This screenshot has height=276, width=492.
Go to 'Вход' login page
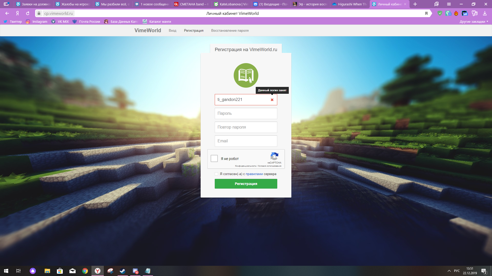tap(172, 30)
